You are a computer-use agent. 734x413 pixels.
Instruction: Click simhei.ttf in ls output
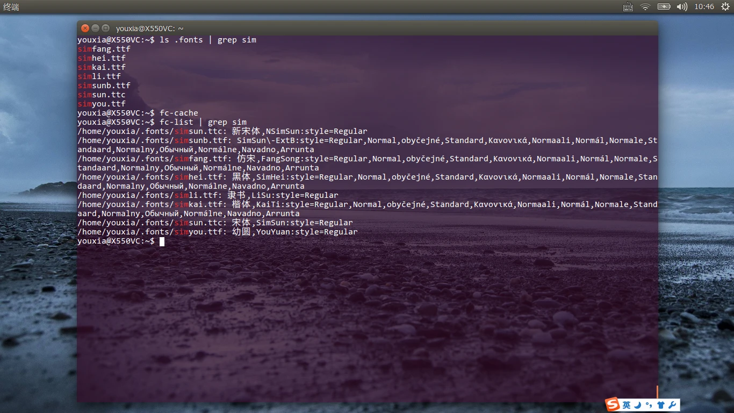point(102,58)
